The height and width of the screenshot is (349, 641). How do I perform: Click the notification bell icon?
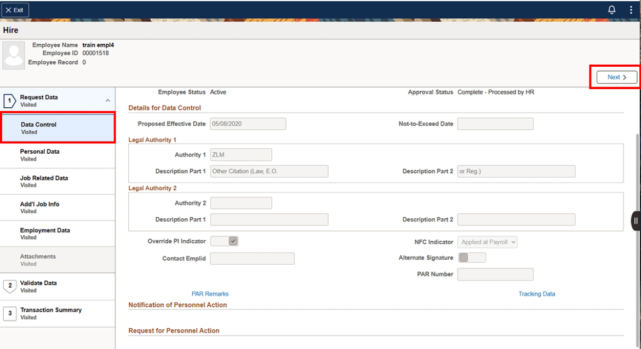click(611, 9)
